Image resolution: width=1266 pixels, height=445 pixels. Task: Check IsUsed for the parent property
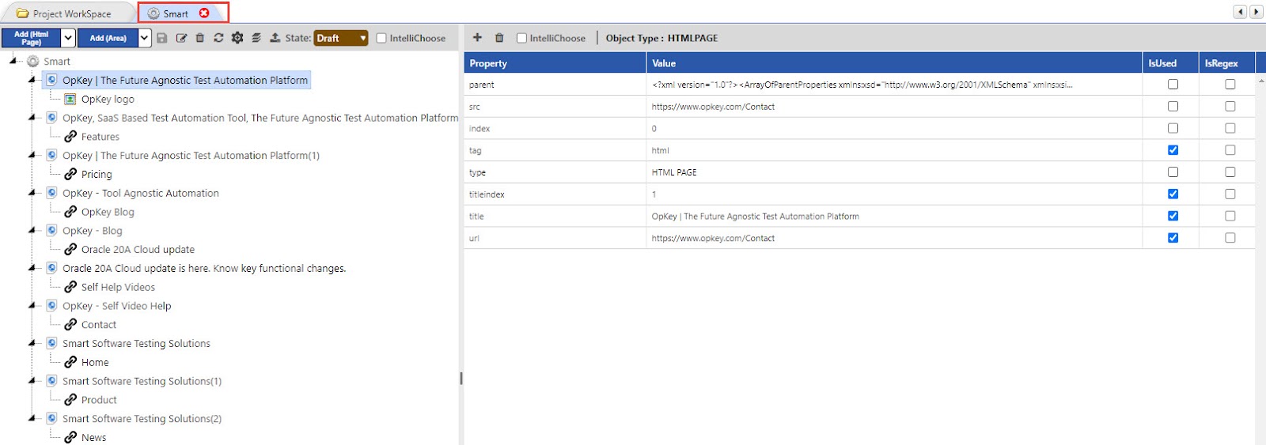click(1173, 85)
